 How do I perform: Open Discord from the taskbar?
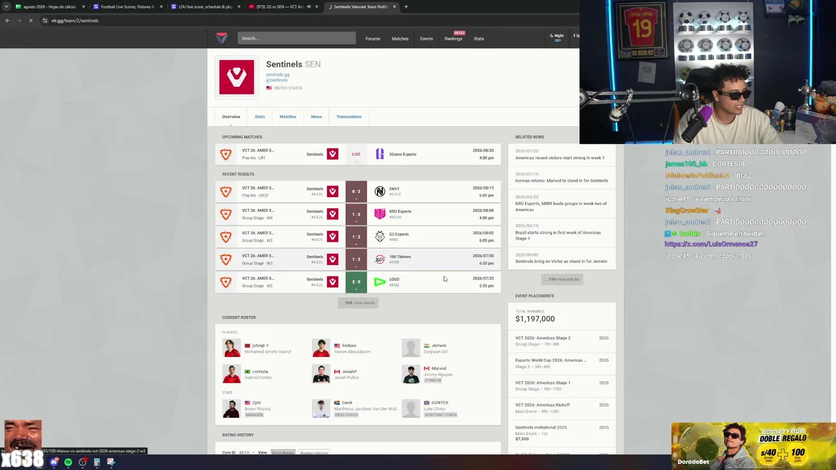[54, 463]
